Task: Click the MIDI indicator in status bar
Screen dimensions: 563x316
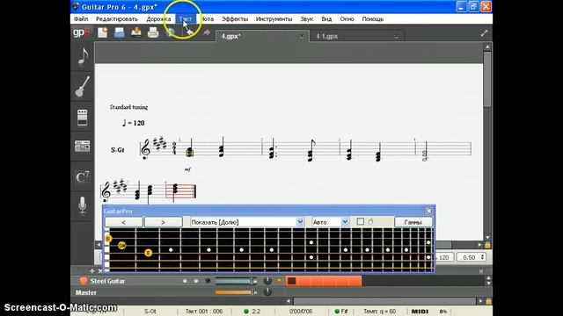Action: point(420,312)
